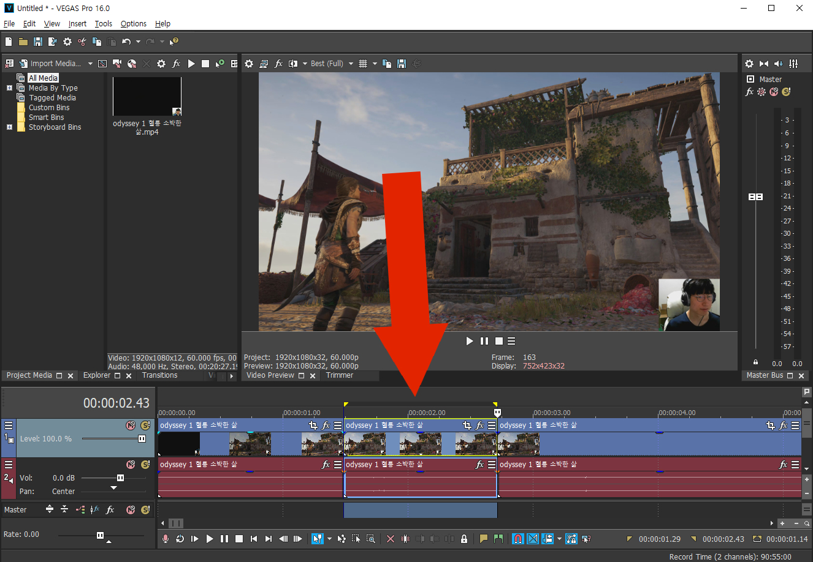The width and height of the screenshot is (813, 562).
Task: Click the track 1 Level slider handle
Action: pyautogui.click(x=142, y=438)
